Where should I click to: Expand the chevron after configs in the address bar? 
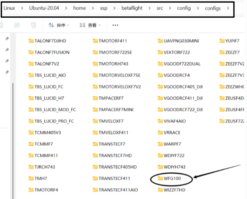coord(228,8)
